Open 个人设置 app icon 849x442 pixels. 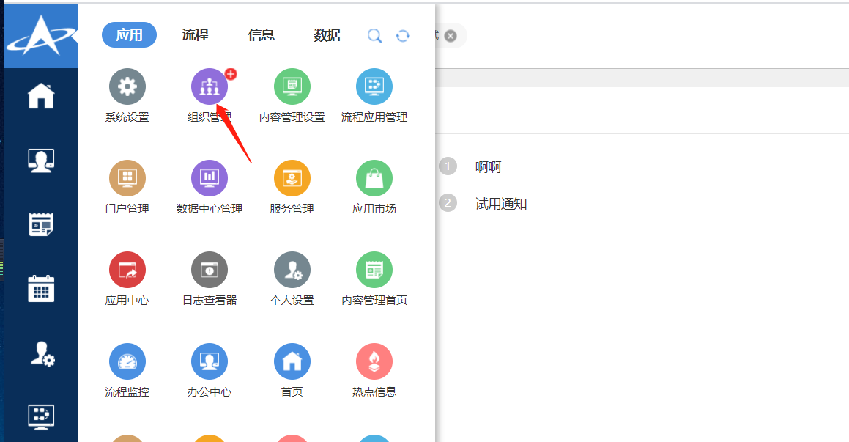292,270
